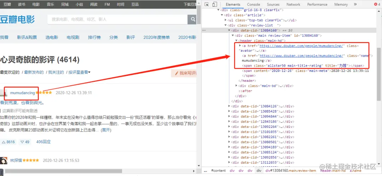
Task: Collapse the data-cid 13084160 div node
Action: coord(229,30)
